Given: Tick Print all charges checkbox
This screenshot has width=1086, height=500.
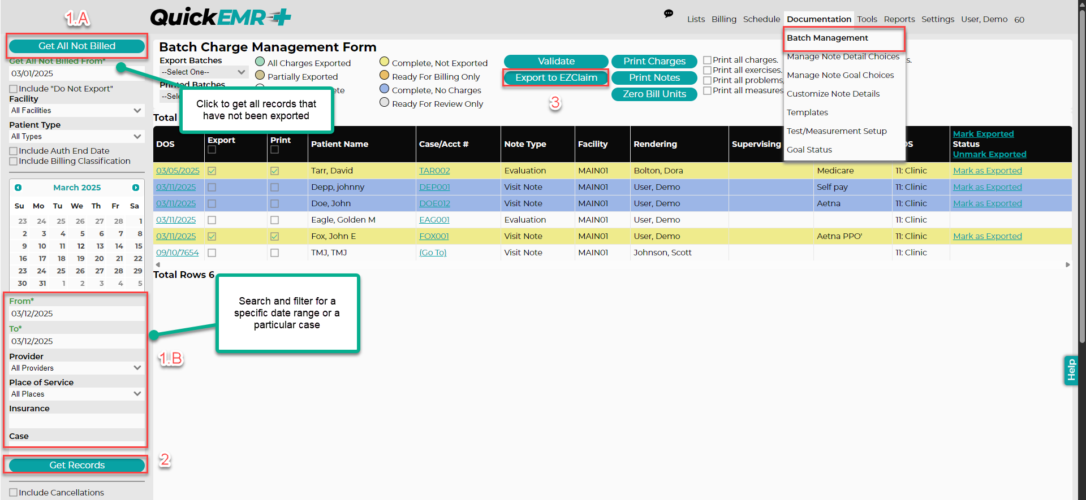Looking at the screenshot, I should 707,60.
